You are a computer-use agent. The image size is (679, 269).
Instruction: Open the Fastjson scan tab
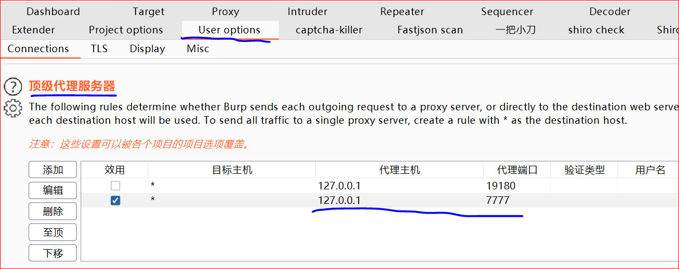[430, 30]
